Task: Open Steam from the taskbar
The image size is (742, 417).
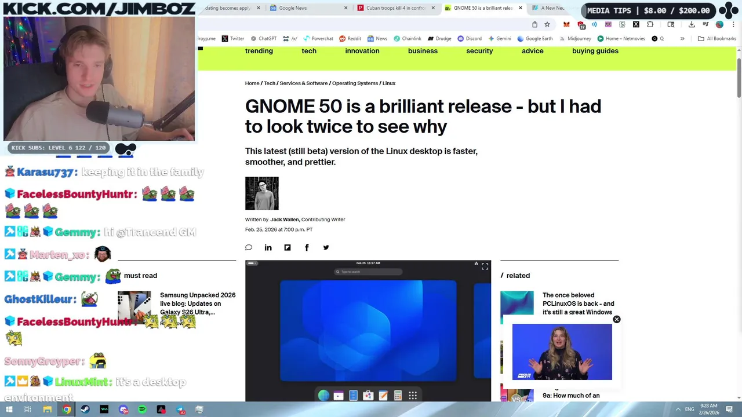Action: (85, 409)
